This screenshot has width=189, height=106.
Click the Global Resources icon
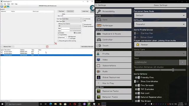(x=99, y=77)
